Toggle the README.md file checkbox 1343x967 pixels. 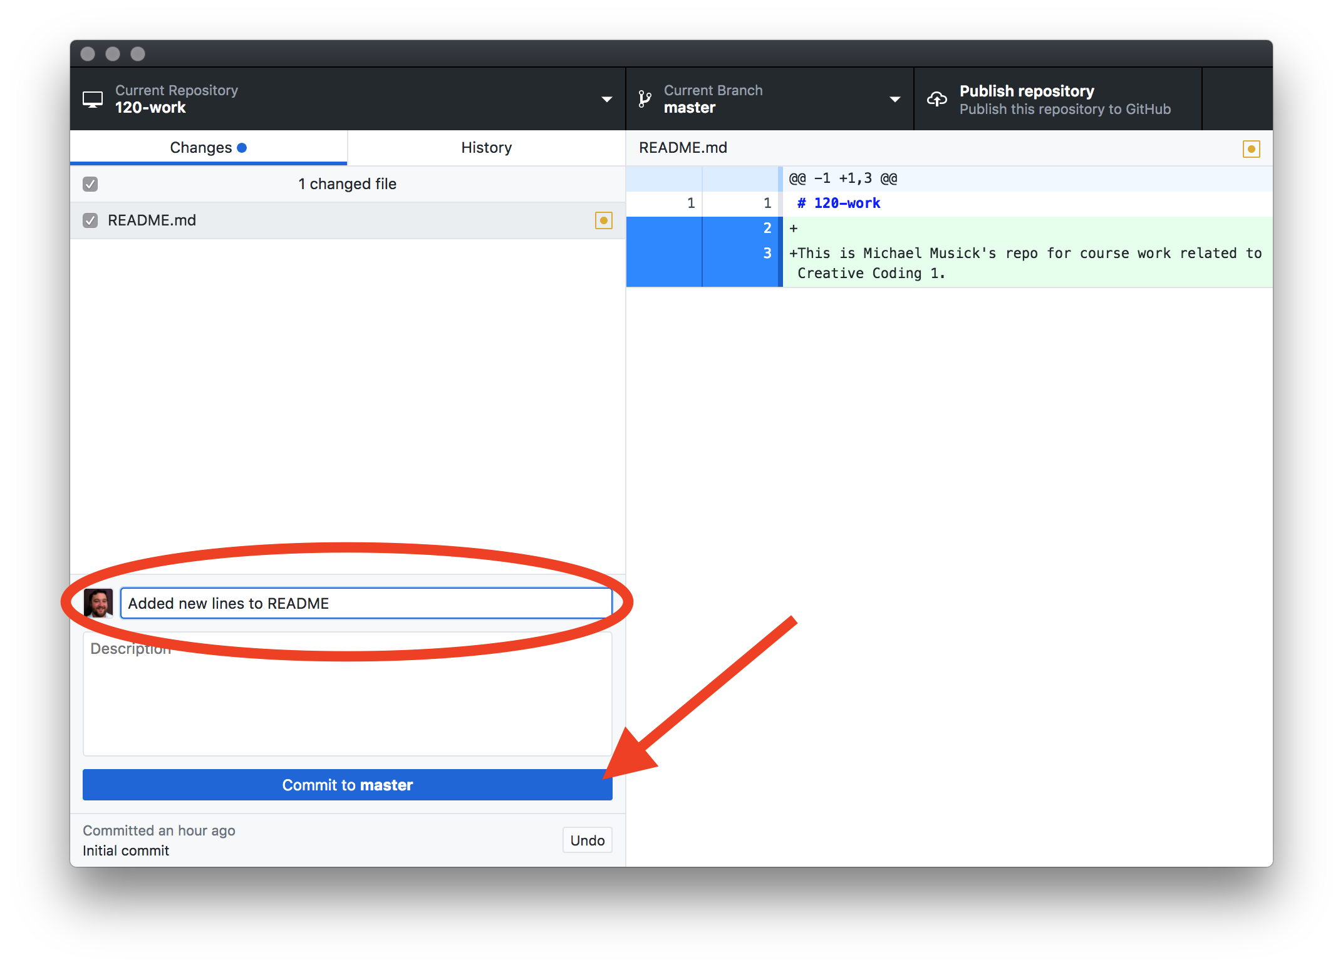[91, 219]
